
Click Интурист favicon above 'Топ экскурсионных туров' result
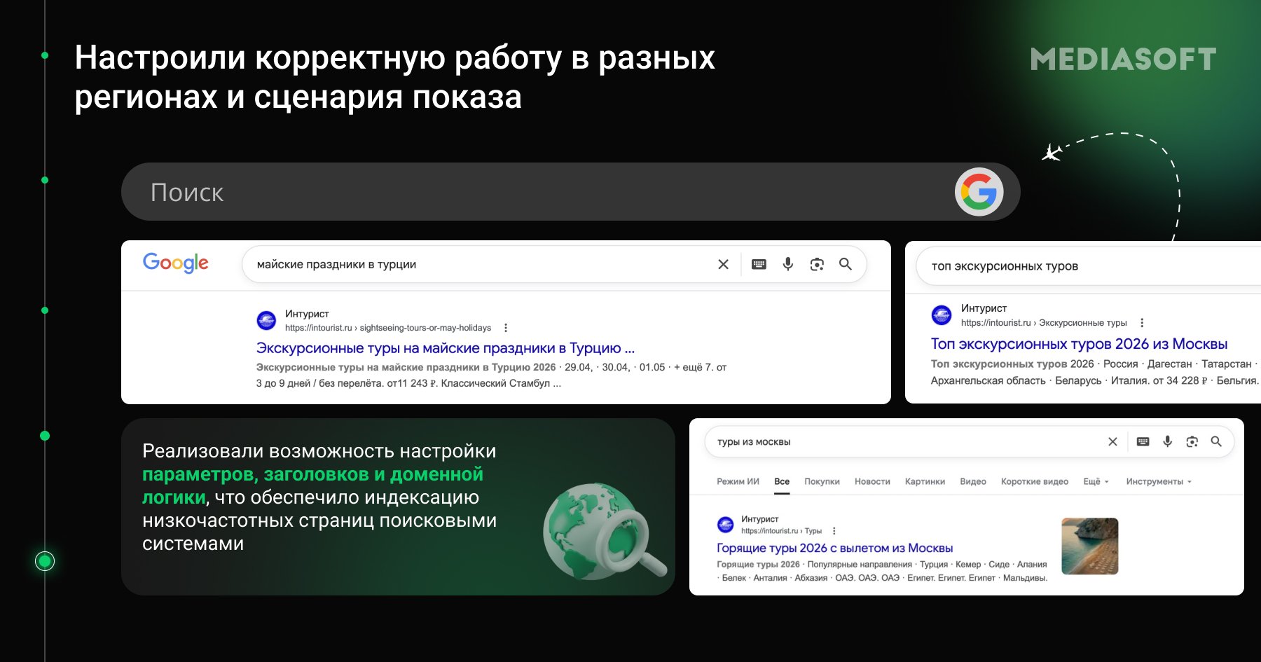(942, 315)
